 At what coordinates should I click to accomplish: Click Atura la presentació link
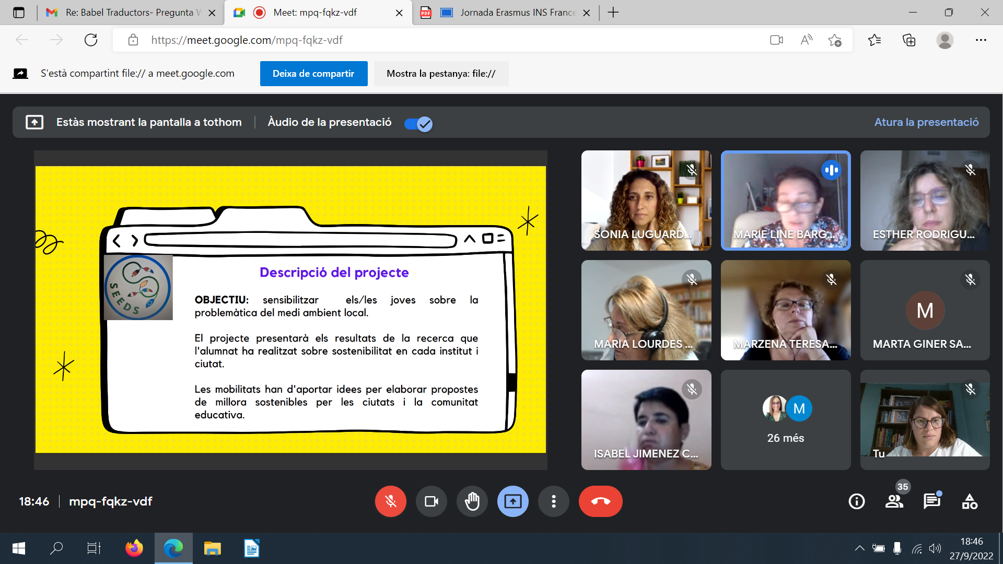click(x=926, y=122)
